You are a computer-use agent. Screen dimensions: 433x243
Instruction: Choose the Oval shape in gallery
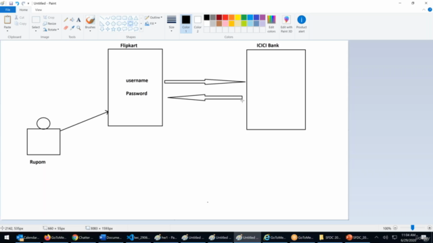[113, 18]
